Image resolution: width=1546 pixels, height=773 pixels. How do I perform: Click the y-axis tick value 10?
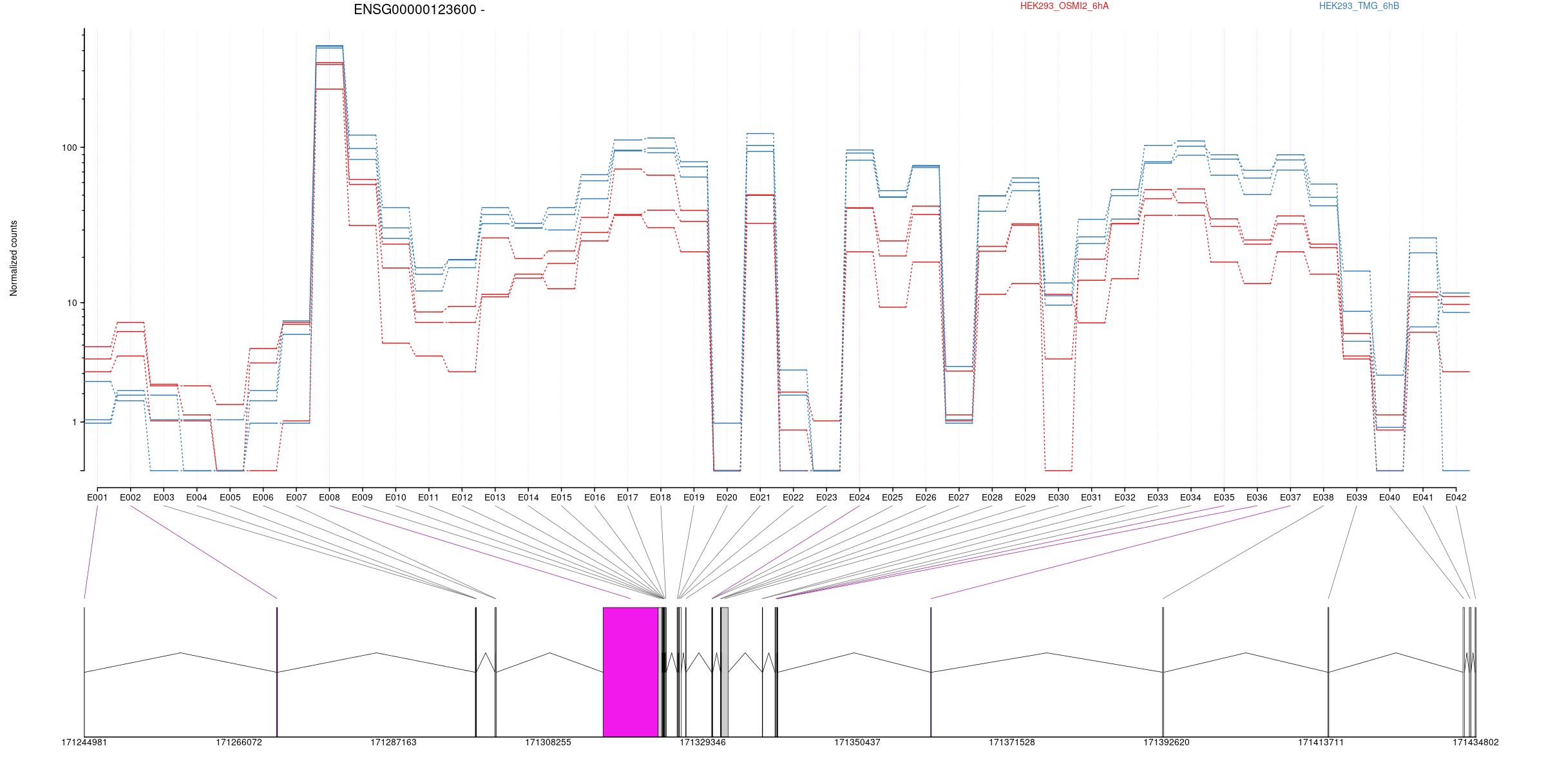coord(72,303)
